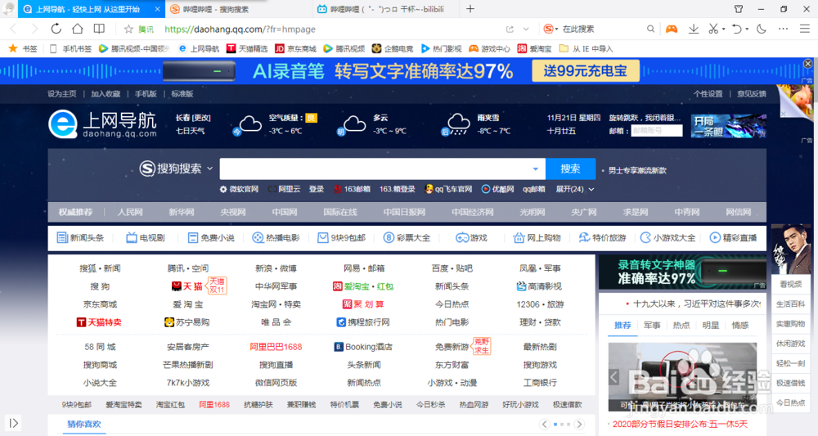Click previous arrow on news image
This screenshot has width=818, height=436.
[x=614, y=376]
